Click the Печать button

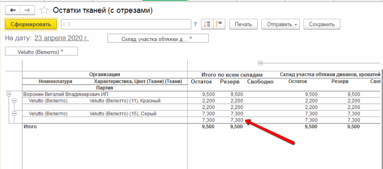pyautogui.click(x=243, y=24)
